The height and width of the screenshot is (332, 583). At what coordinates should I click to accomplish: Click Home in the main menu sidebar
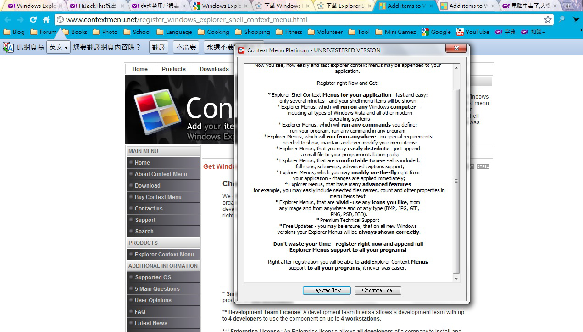click(163, 163)
